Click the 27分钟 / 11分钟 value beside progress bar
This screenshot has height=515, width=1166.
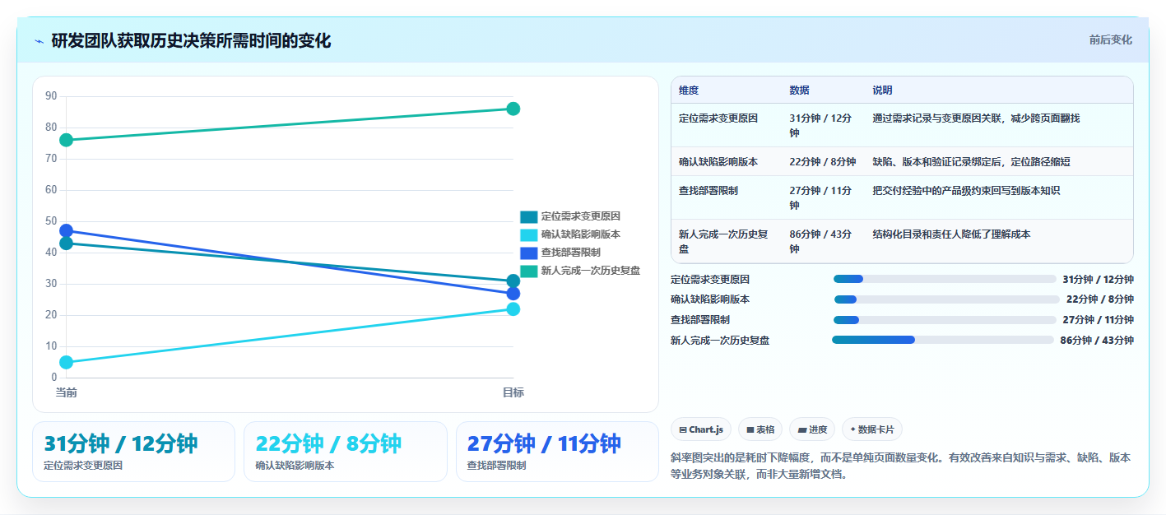click(1098, 320)
